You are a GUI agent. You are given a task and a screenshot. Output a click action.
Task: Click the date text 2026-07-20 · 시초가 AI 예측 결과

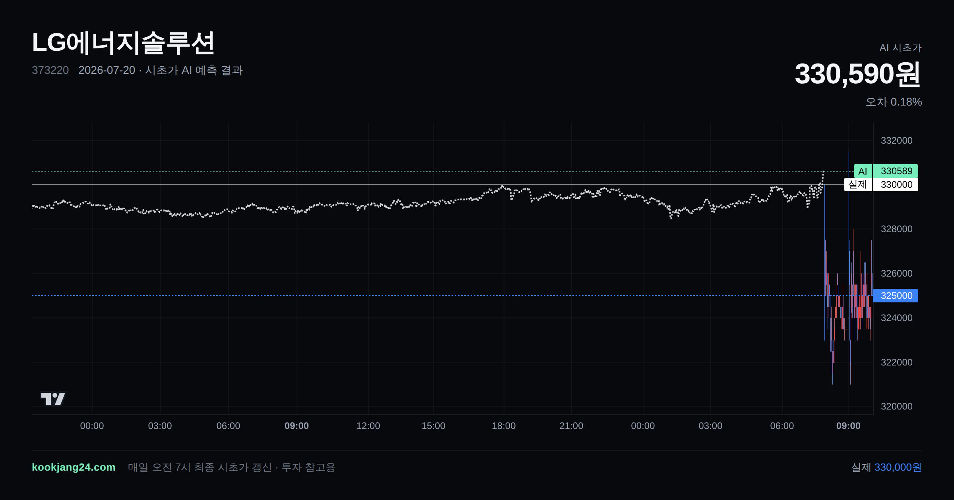pos(161,70)
